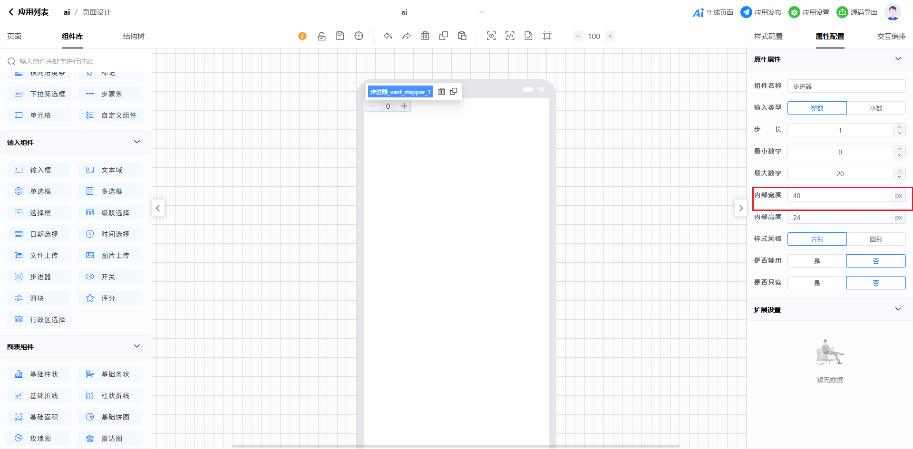Screen dimensions: 913x449
Task: Open the preview eye icon in the toolbar
Action: click(x=491, y=36)
